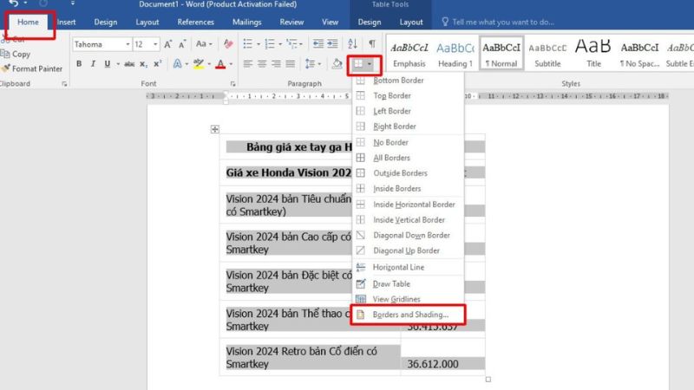Viewport: 694px width, 390px height.
Task: Click the Bold formatting icon
Action: click(79, 63)
